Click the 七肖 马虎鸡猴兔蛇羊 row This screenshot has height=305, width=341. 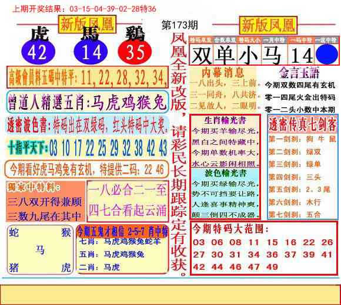pyautogui.click(x=119, y=241)
